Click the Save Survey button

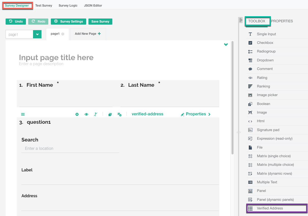(x=100, y=22)
